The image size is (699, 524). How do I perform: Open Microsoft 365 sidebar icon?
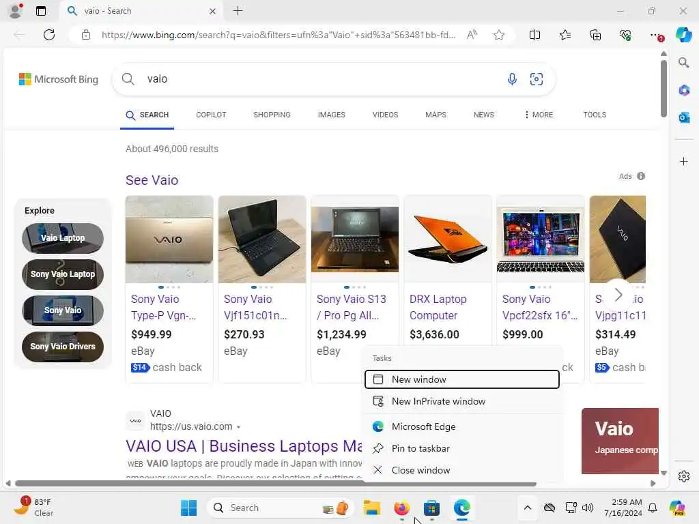tap(683, 91)
